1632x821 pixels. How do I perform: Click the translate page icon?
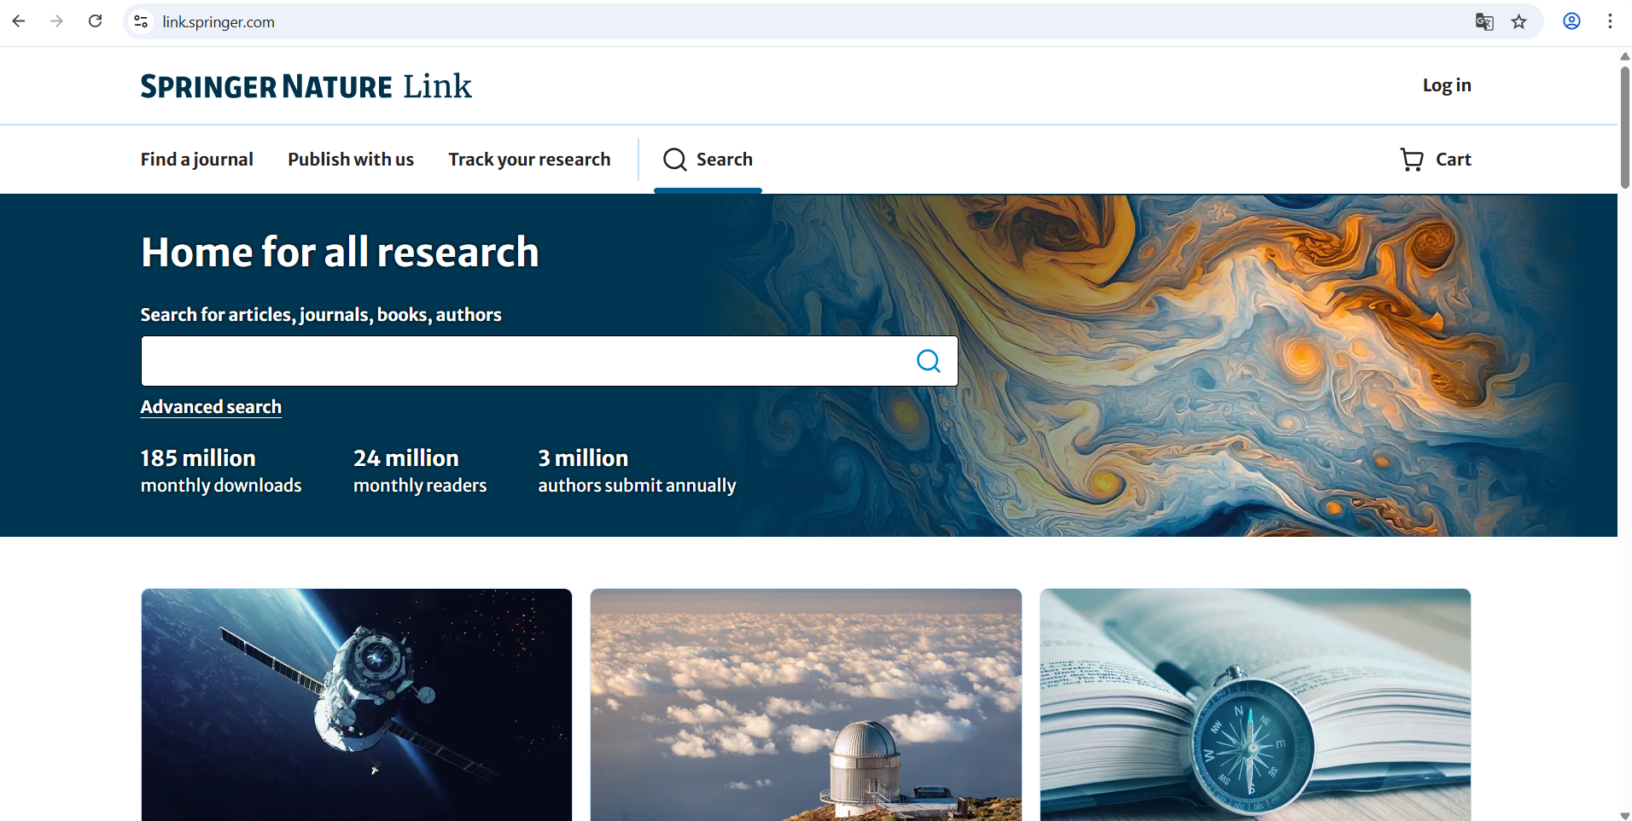pyautogui.click(x=1484, y=22)
